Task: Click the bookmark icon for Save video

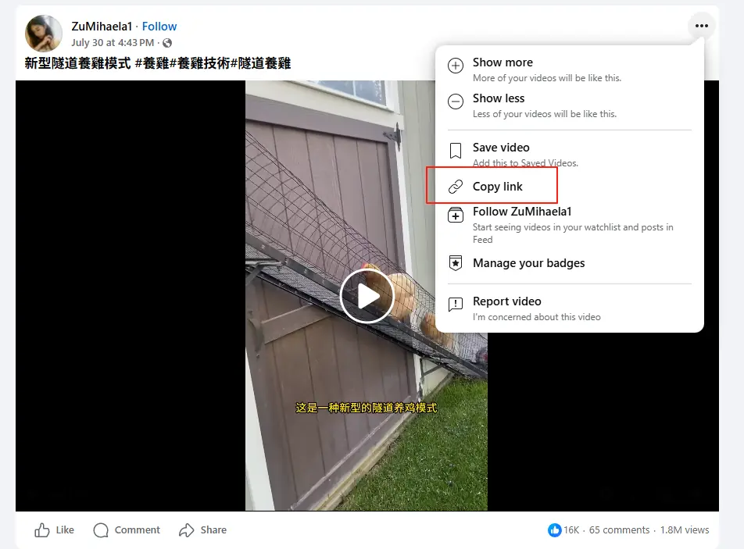Action: (x=456, y=151)
